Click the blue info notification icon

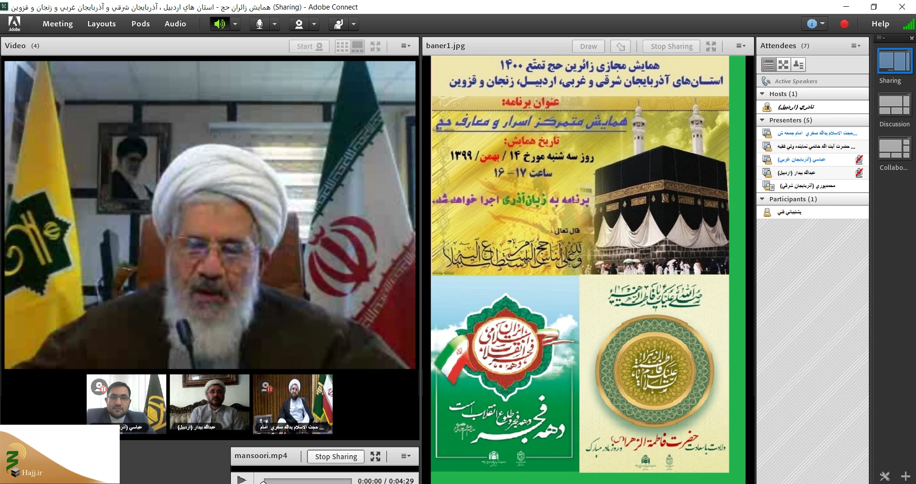[812, 24]
